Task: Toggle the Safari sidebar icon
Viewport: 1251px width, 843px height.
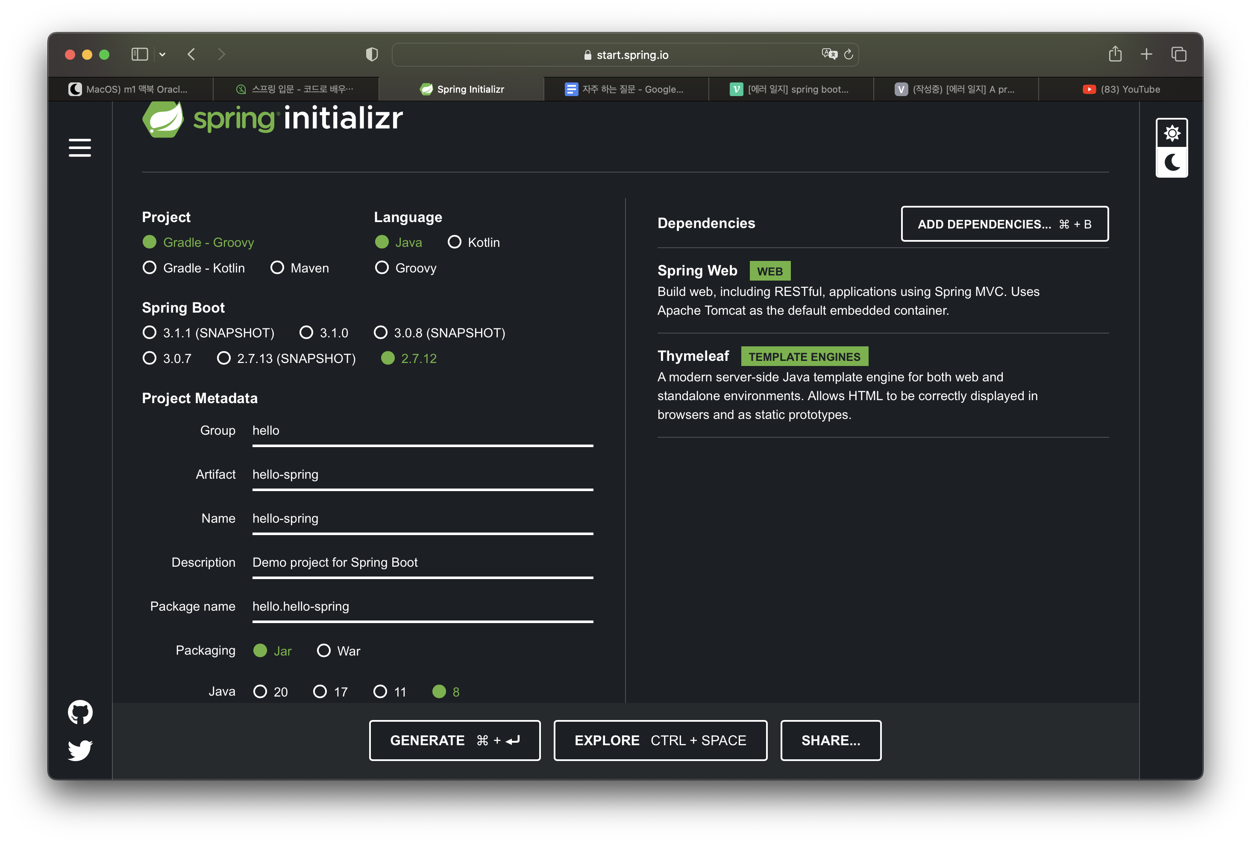Action: click(x=140, y=54)
